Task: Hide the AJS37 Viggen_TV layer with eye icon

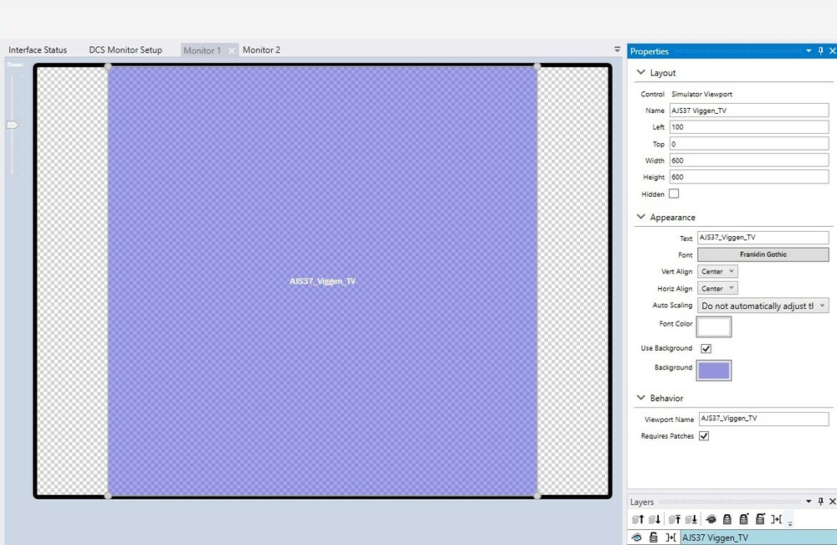Action: click(x=636, y=537)
